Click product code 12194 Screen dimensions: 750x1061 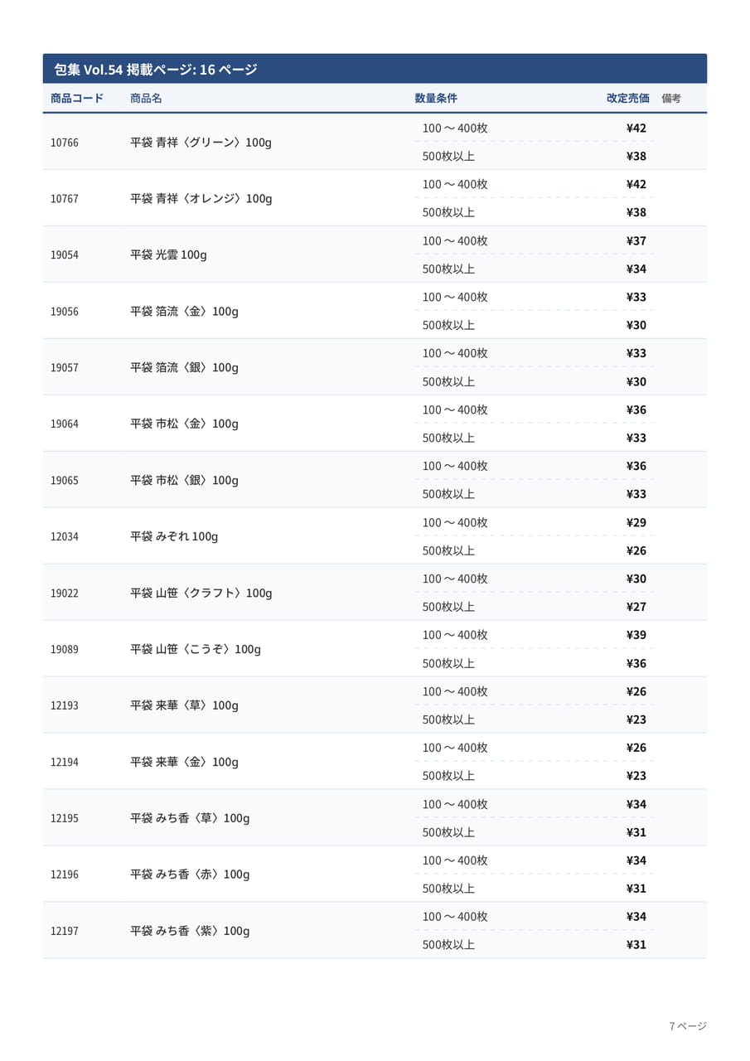pos(65,763)
